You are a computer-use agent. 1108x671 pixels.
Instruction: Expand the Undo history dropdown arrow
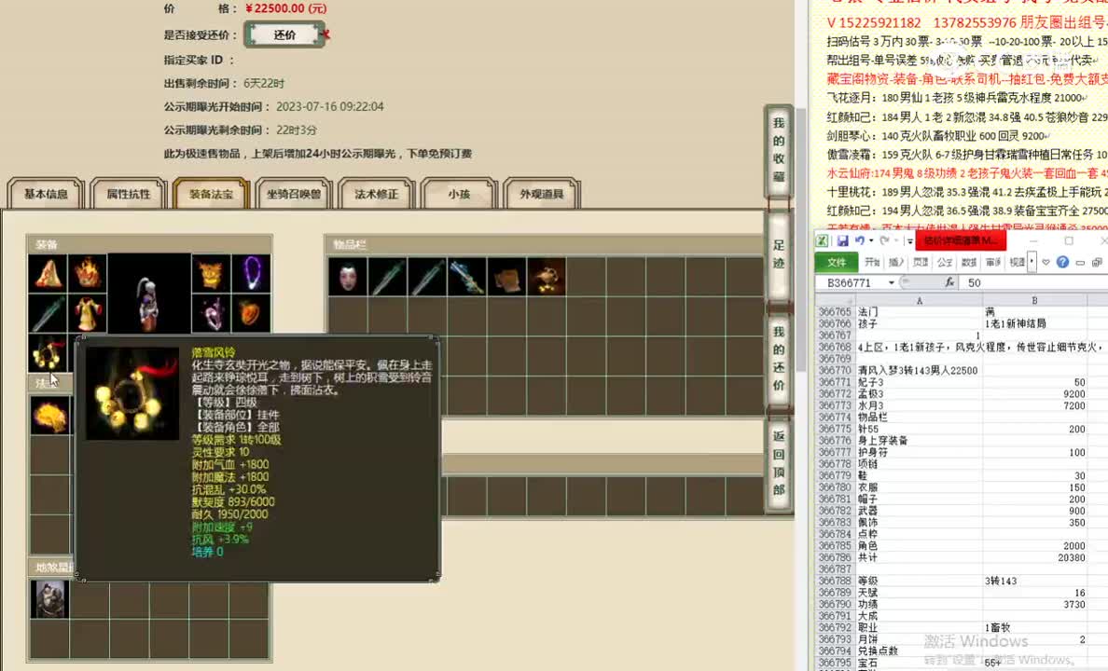tap(870, 240)
